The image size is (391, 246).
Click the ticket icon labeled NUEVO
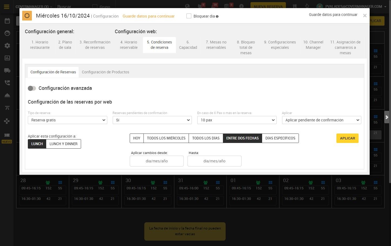point(7,135)
